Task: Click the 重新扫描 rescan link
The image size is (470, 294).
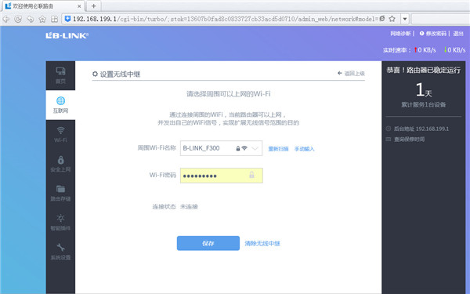Action: (278, 149)
